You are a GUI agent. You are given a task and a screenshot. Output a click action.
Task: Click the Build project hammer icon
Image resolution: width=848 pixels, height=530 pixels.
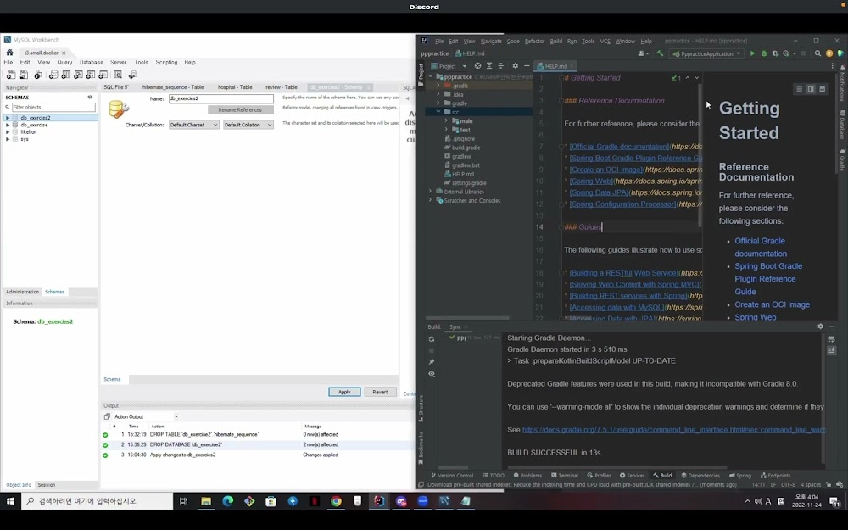pos(660,53)
